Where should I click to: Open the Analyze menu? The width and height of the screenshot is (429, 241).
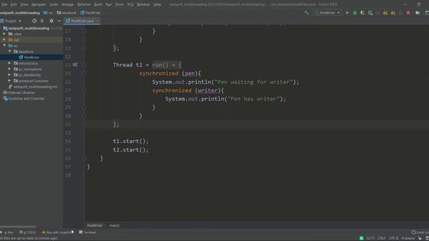[x=67, y=5]
